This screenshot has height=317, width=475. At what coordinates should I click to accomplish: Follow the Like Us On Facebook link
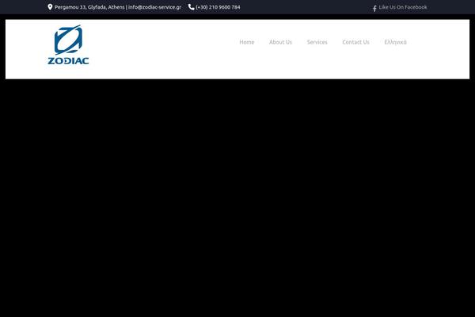point(403,7)
